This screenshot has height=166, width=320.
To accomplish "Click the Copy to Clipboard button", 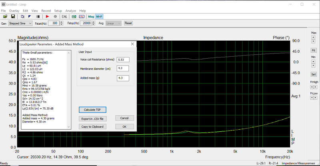I will [x=92, y=126].
